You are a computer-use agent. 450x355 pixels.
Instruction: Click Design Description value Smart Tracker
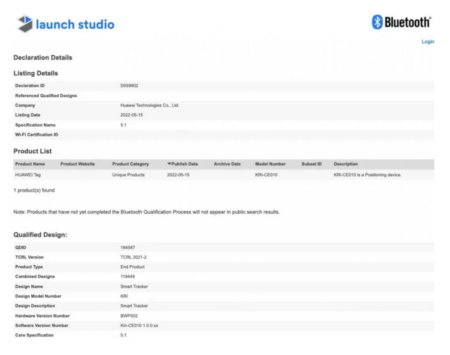tap(134, 306)
